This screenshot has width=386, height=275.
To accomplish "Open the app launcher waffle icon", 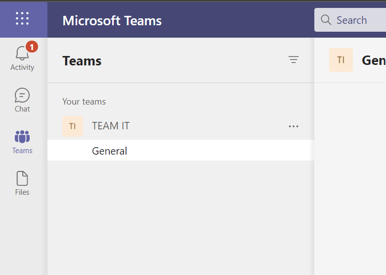I will point(22,18).
